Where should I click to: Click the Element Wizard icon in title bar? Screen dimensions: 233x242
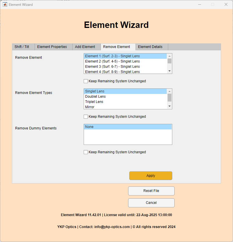pyautogui.click(x=5, y=4)
